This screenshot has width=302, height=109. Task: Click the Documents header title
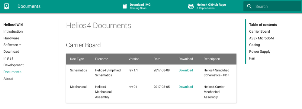[x=29, y=6]
